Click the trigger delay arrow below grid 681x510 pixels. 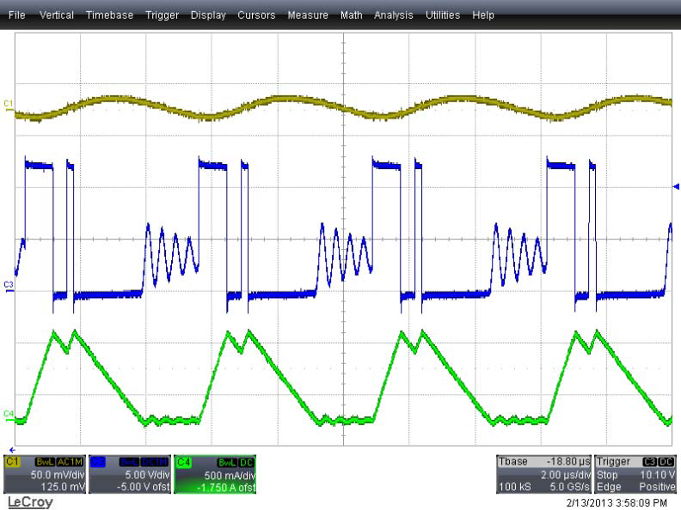tap(11, 449)
